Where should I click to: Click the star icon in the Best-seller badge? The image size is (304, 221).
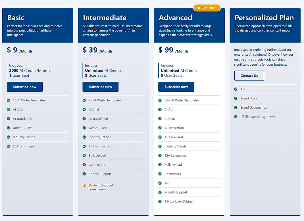point(200,8)
